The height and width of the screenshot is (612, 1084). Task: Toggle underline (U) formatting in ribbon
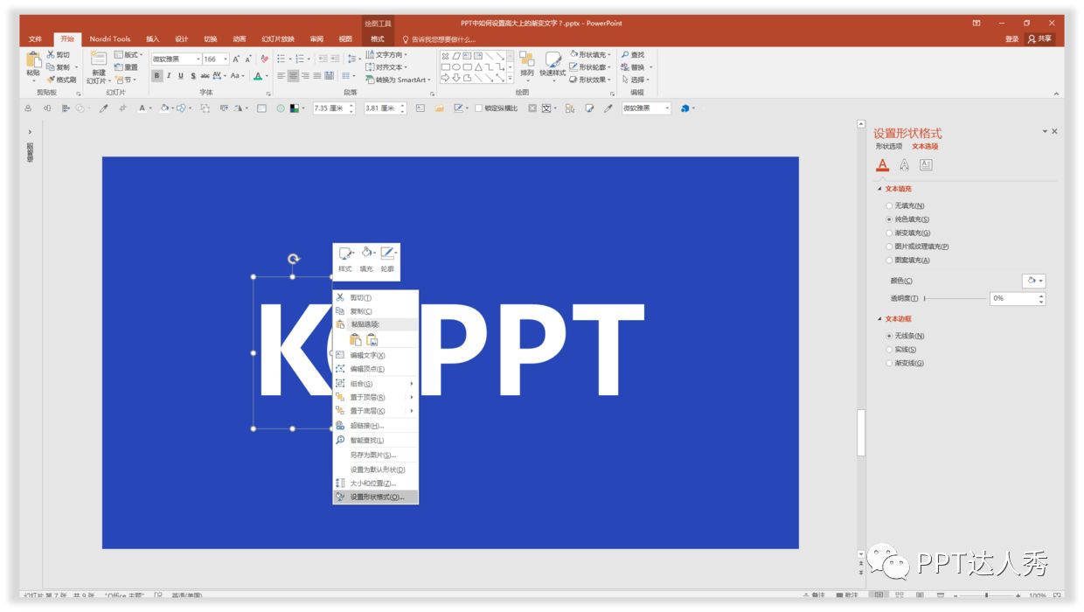coord(181,76)
